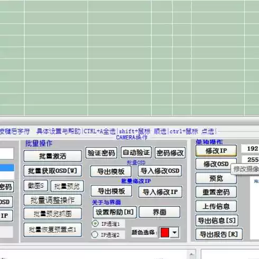Screen dimensions: 259x259
Task: Click 重置密码 button
Action: point(216,192)
